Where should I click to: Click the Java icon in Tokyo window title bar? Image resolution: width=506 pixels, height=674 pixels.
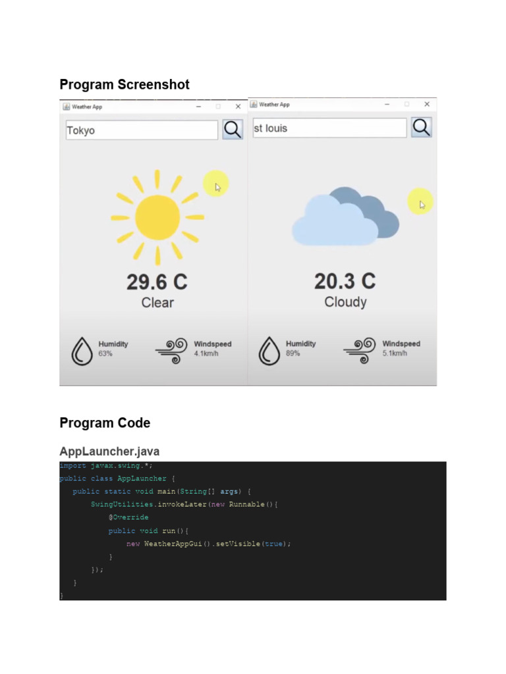(66, 107)
